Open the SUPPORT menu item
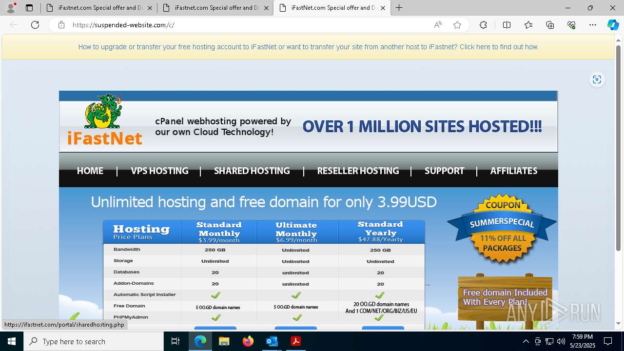Screen dimensions: 624x351 pyautogui.click(x=444, y=171)
